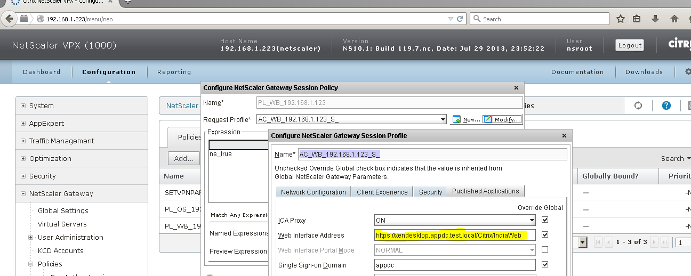Viewport: 691px width, 276px height.
Task: Toggle Web Interface Address Override Global checkbox
Action: pyautogui.click(x=544, y=234)
